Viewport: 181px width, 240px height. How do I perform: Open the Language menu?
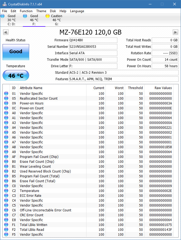77,11
